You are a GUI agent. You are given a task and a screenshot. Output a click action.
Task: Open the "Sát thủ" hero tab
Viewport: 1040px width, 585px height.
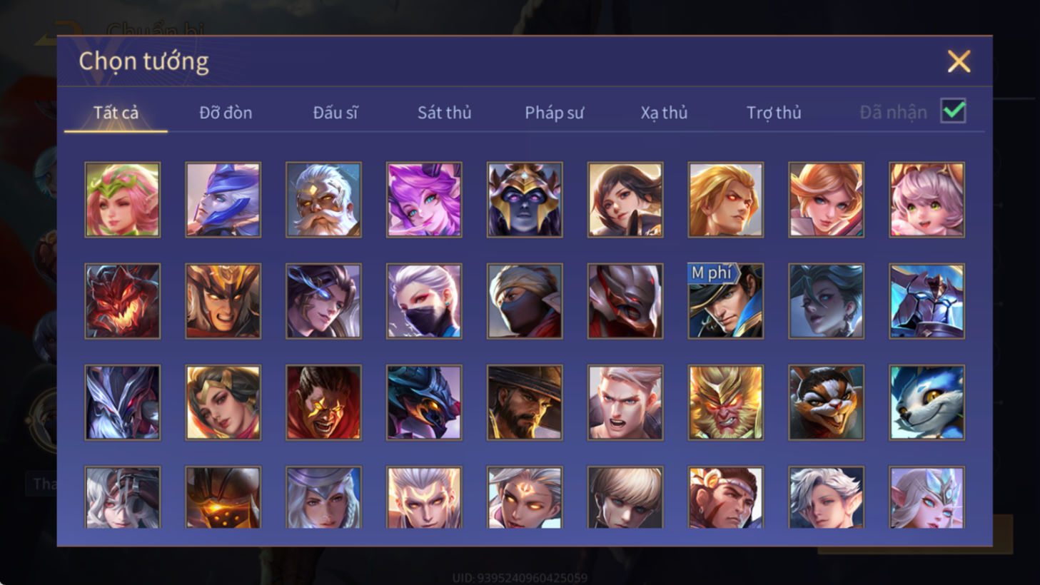(x=445, y=113)
